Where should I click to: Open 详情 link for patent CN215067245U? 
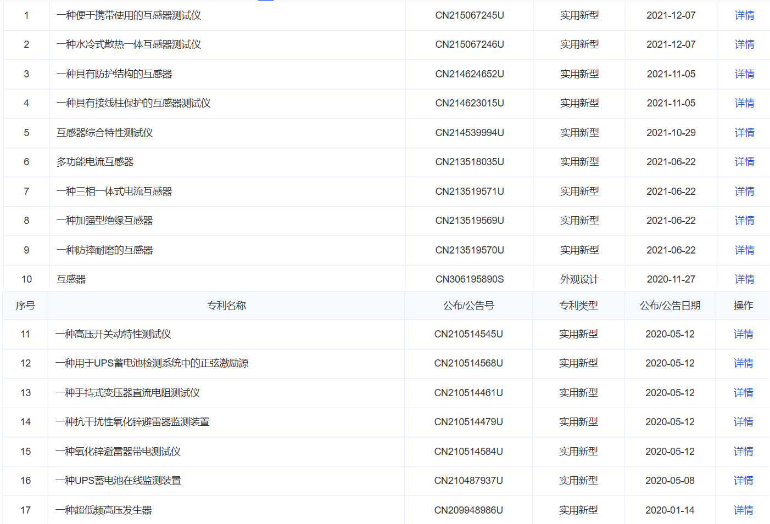pyautogui.click(x=744, y=15)
